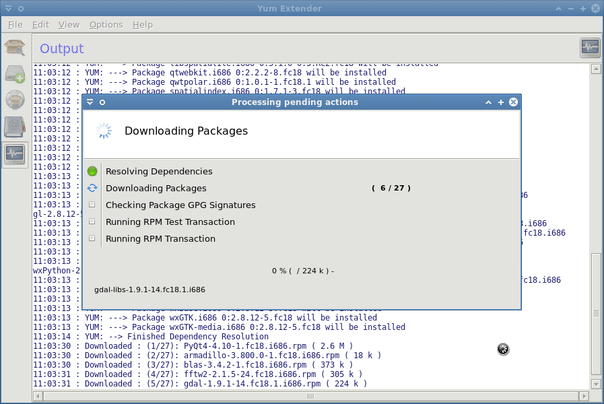Click the ( 6 / 27 ) download counter
Image resolution: width=604 pixels, height=404 pixels.
pos(391,188)
